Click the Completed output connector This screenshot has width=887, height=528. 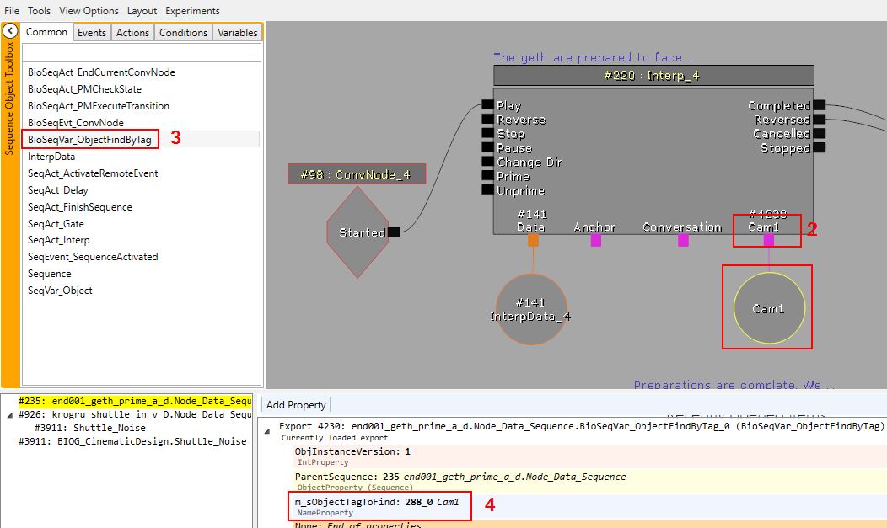point(819,105)
